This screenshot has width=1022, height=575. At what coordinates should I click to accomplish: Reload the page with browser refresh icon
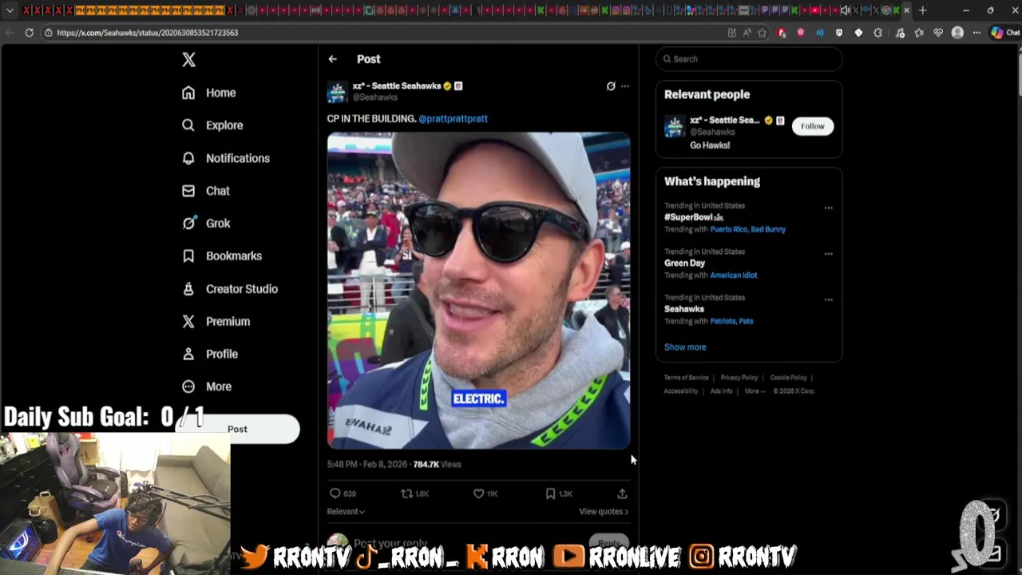coord(29,33)
